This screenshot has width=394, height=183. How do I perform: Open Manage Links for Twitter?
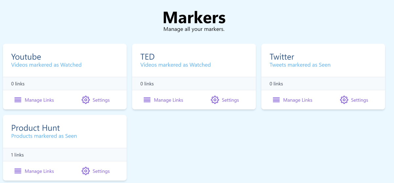[x=298, y=100]
